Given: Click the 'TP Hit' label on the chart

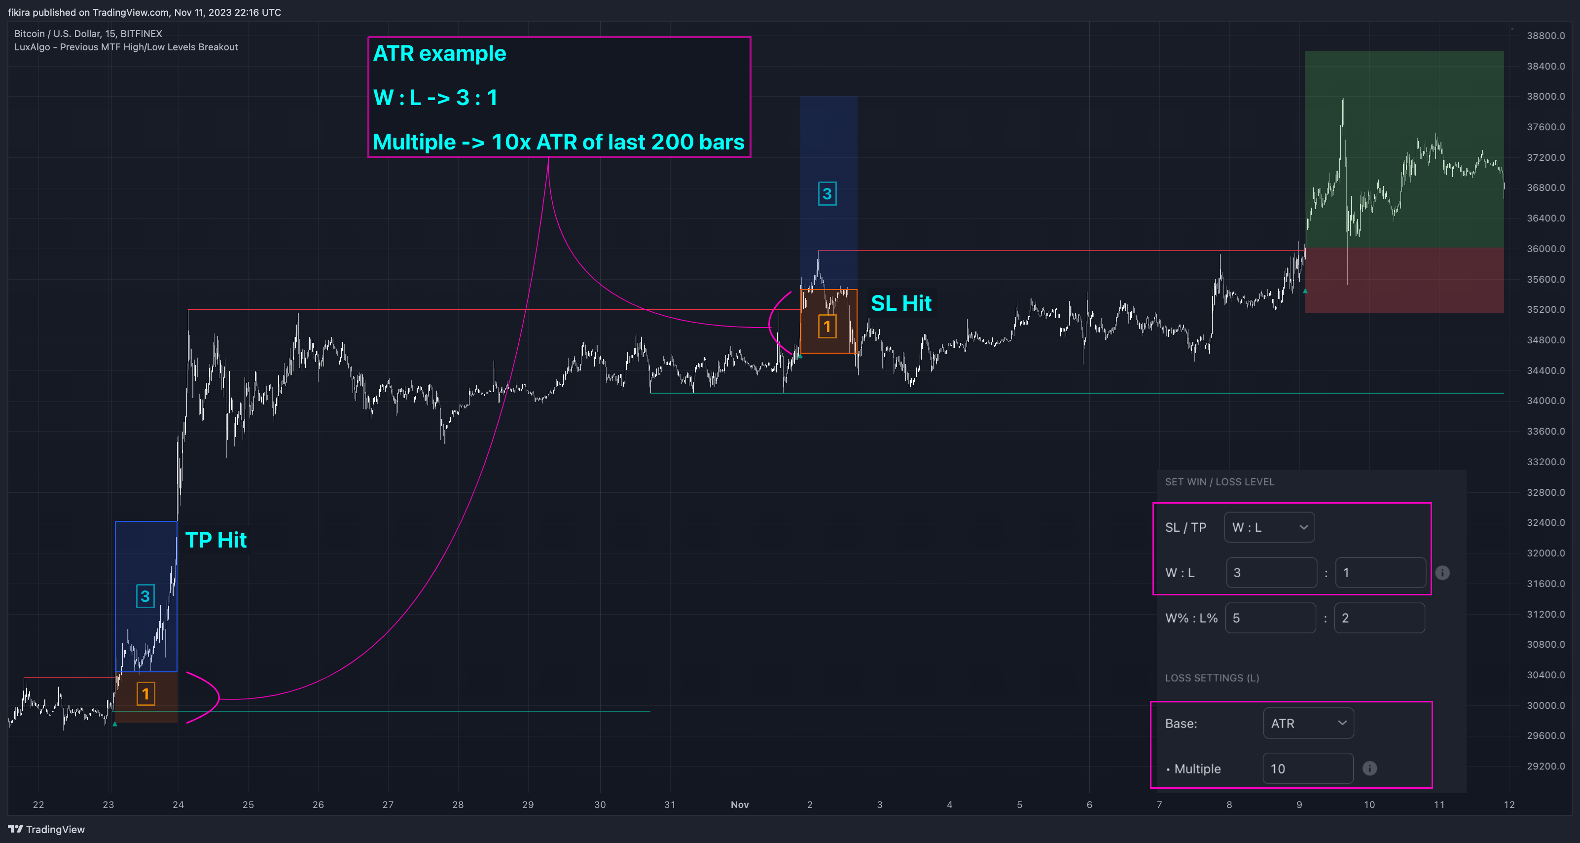Looking at the screenshot, I should coord(216,540).
